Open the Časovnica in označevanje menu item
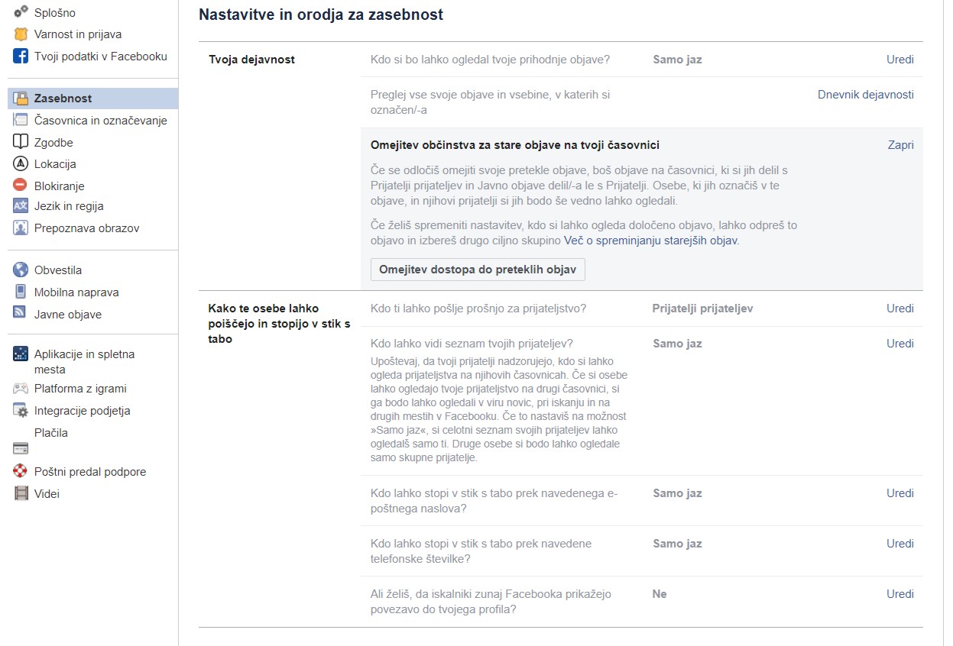Image resolution: width=953 pixels, height=646 pixels. click(x=100, y=121)
